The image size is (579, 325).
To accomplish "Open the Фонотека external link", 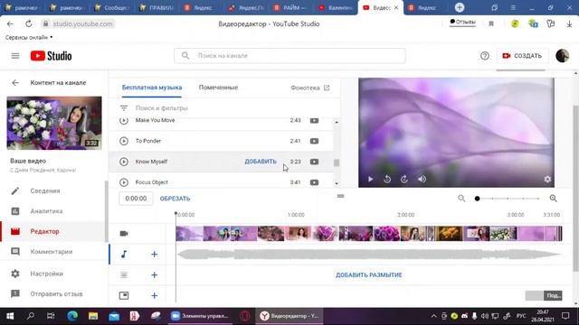I will (x=309, y=88).
